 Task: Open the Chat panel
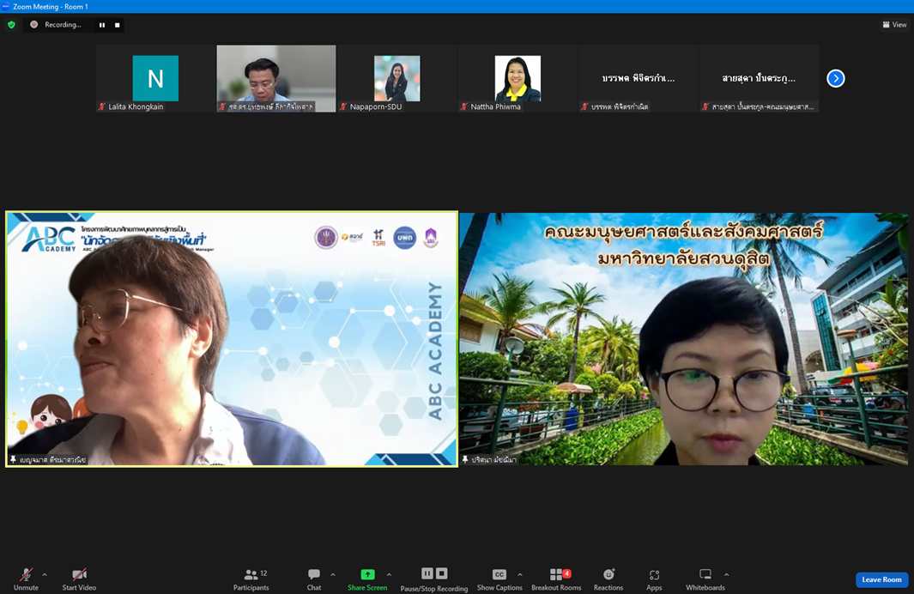(314, 579)
